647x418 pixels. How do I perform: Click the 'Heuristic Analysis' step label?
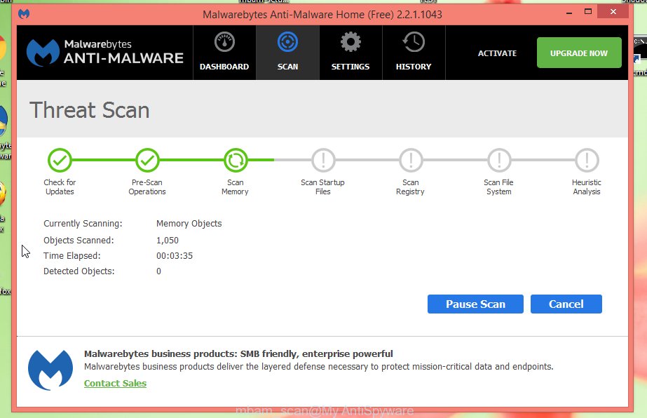tap(586, 187)
